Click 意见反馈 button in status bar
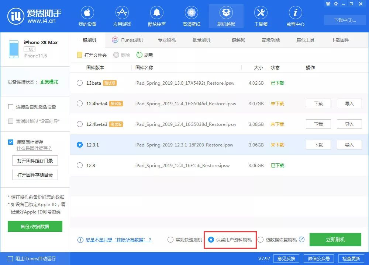Screen dimensions: 369x265 pos(286,259)
